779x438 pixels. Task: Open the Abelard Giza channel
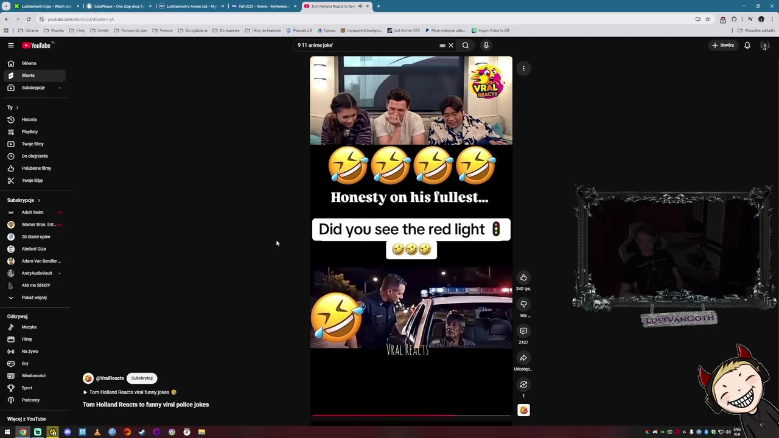pyautogui.click(x=35, y=249)
